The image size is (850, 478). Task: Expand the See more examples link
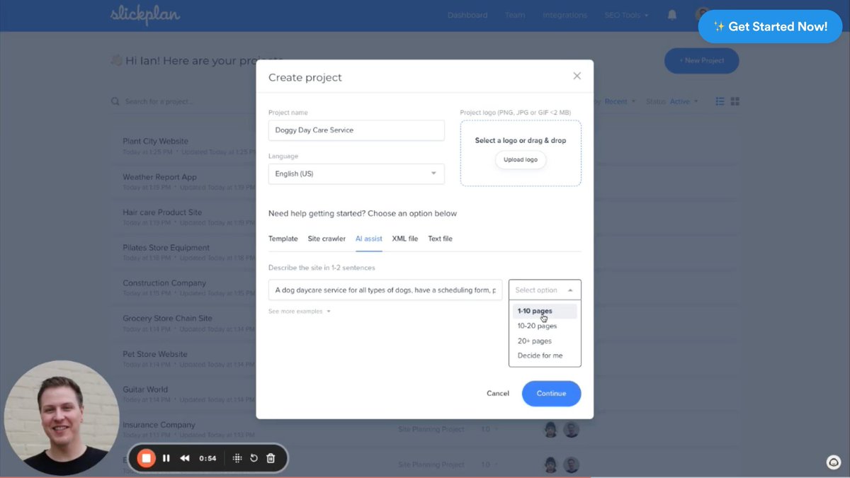pyautogui.click(x=299, y=311)
